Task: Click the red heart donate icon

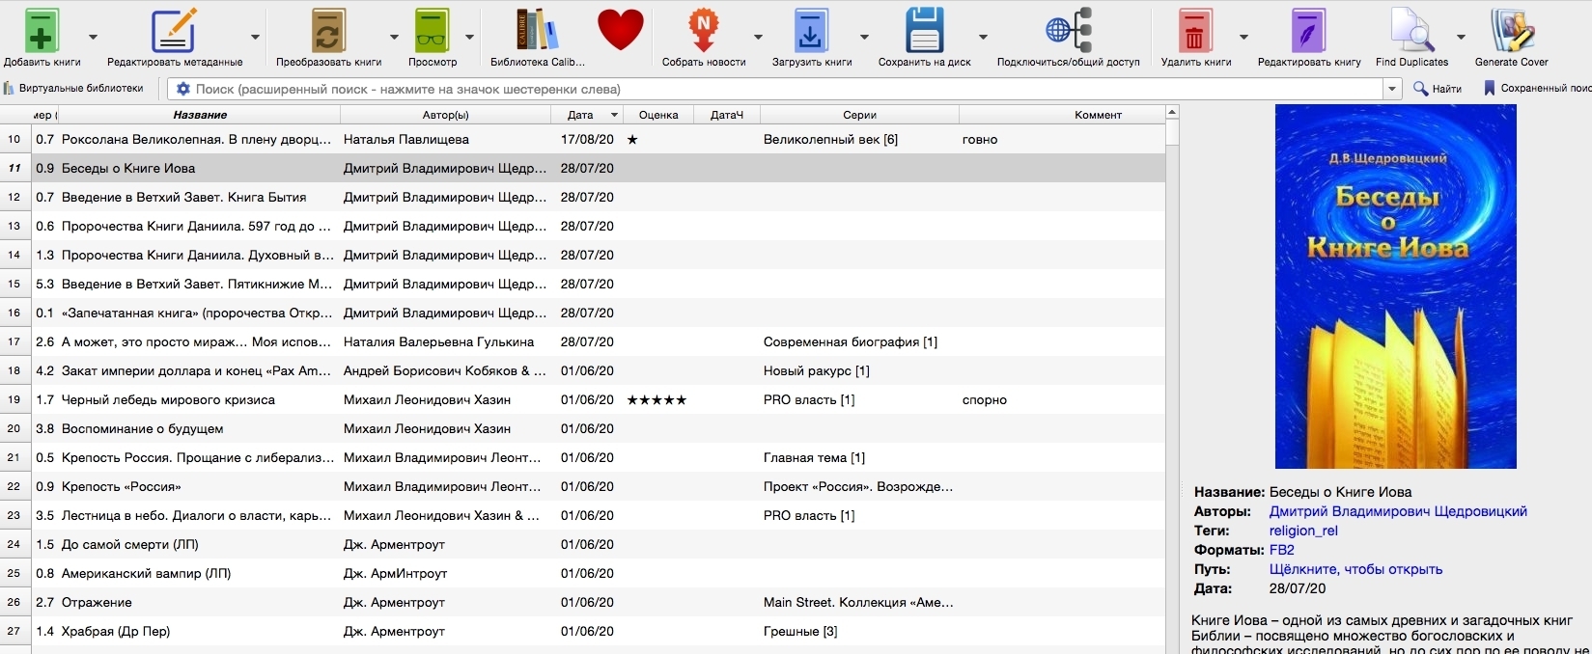Action: point(620,30)
